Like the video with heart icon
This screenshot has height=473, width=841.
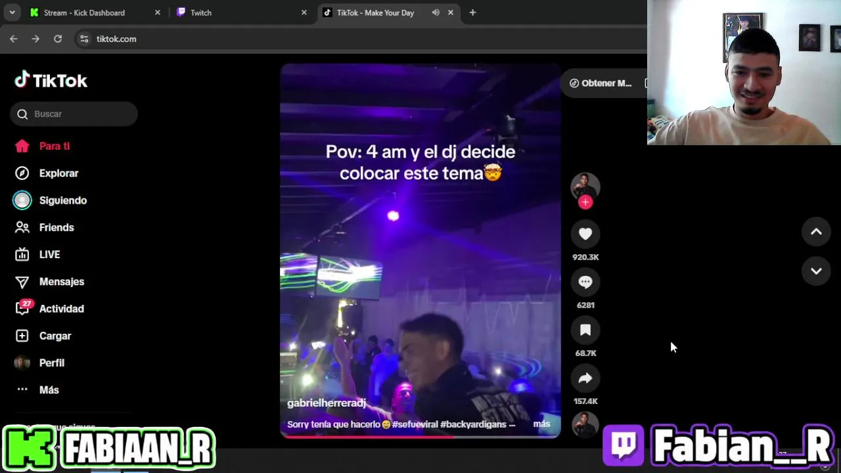585,234
